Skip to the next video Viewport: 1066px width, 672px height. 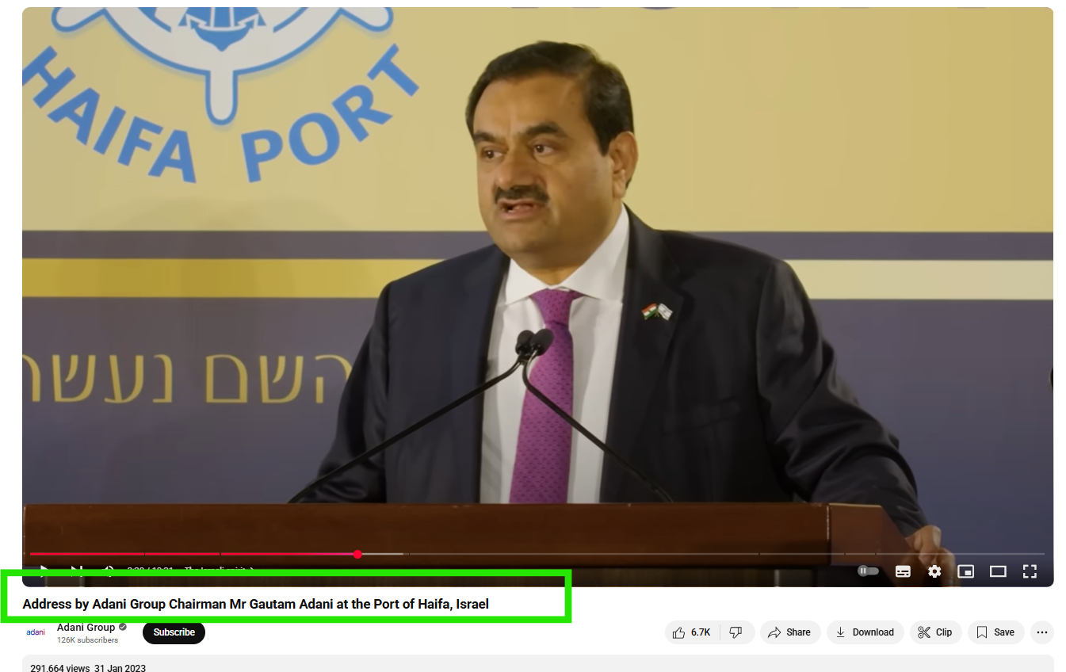point(76,570)
